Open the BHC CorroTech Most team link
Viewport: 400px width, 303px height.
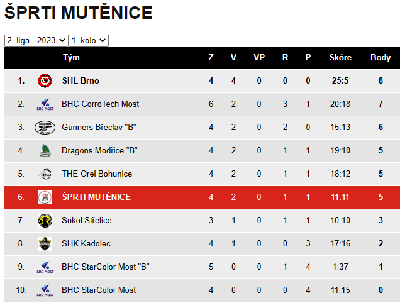click(x=100, y=104)
